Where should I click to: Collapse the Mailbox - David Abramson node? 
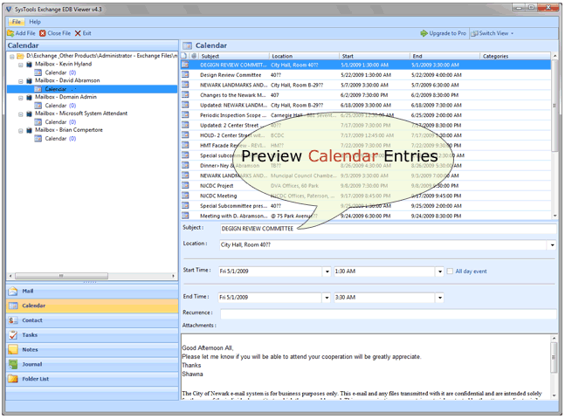(21, 81)
